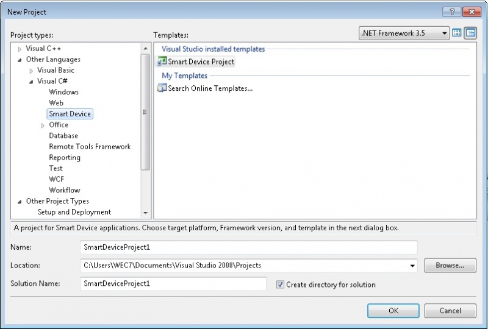488x329 pixels.
Task: Select WCF project type
Action: [x=56, y=179]
